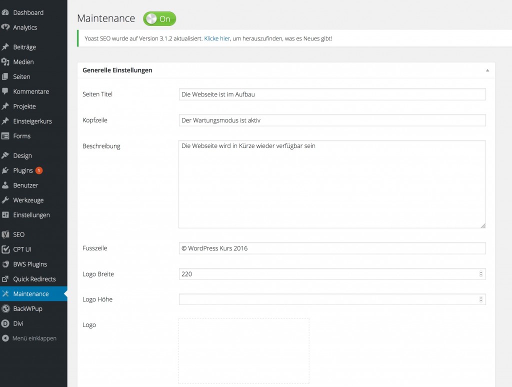Toggle the Maintenance mode On switch
Screen dimensions: 512x387
point(159,18)
